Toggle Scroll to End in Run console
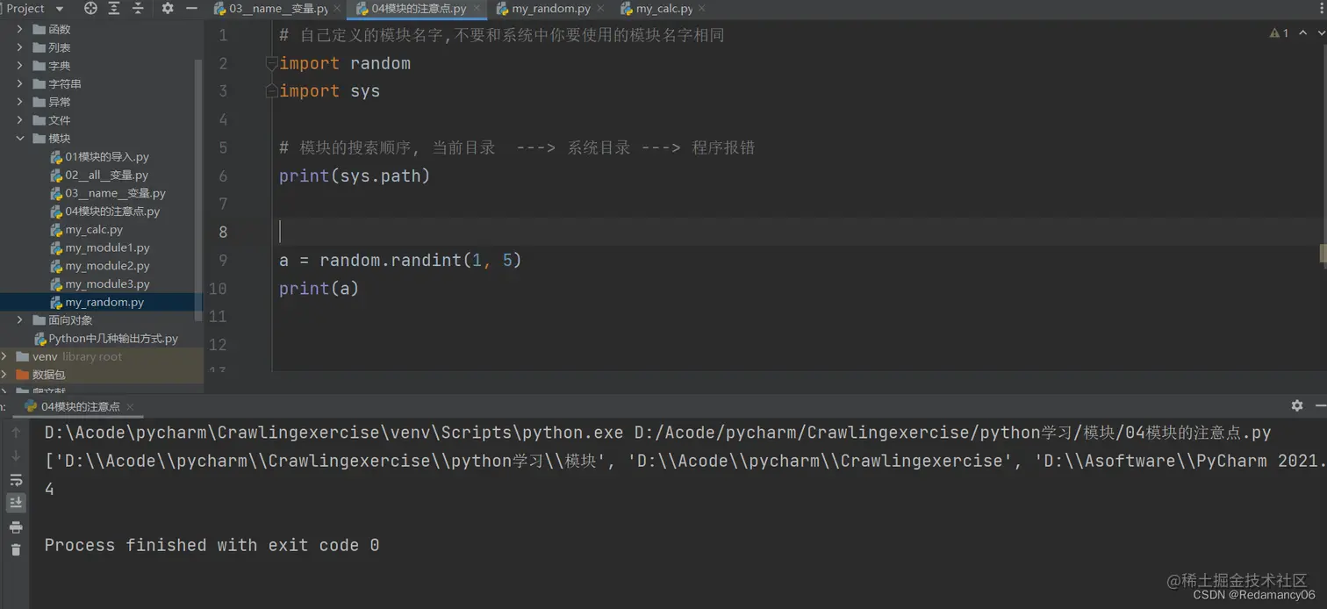This screenshot has height=609, width=1327. [15, 503]
